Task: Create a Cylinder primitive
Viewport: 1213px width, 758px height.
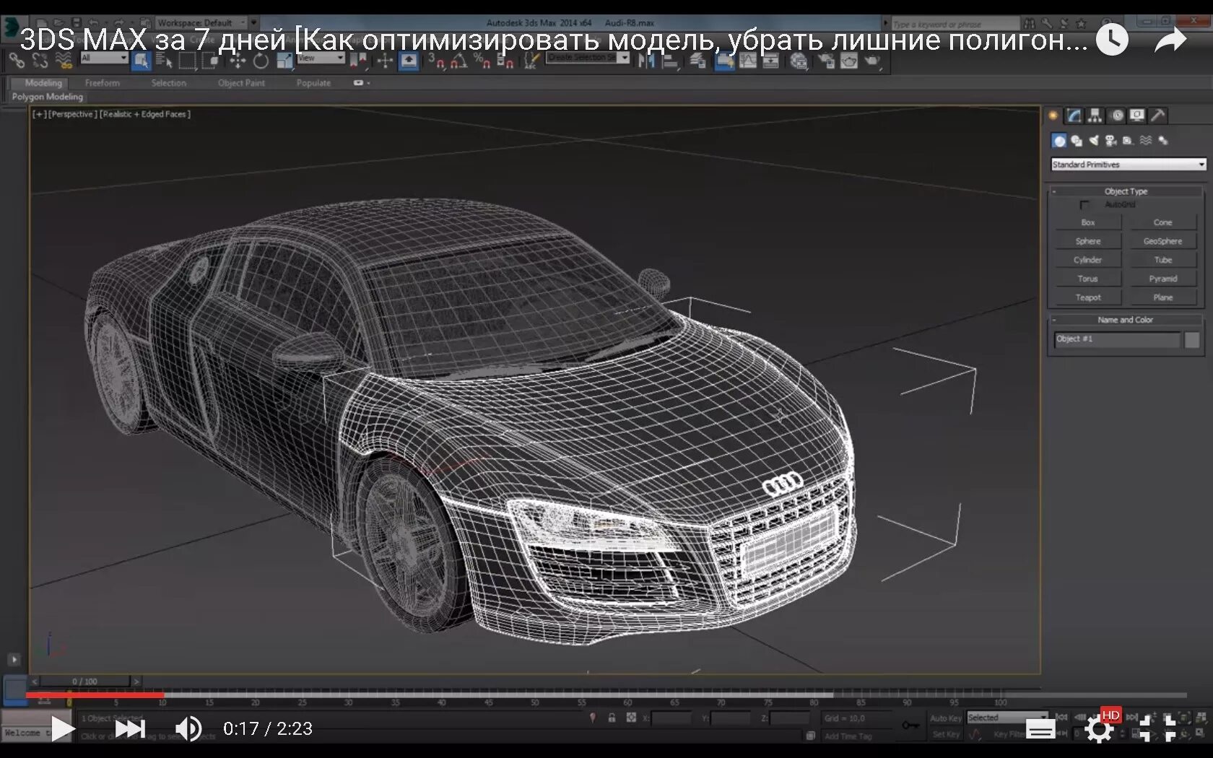Action: [1088, 260]
